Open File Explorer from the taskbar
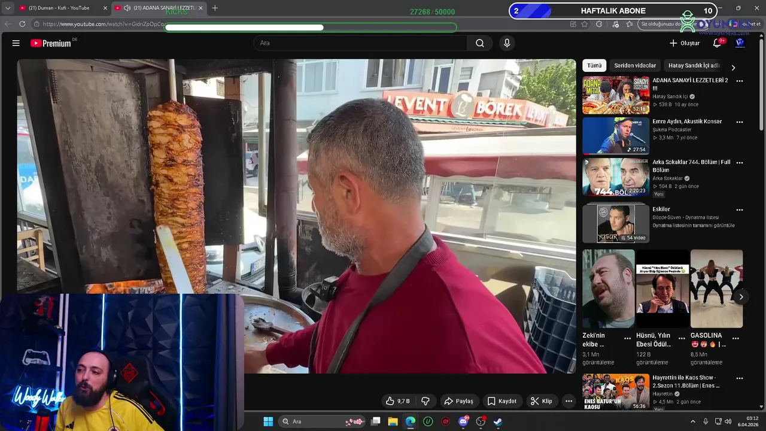The width and height of the screenshot is (766, 431). click(393, 421)
